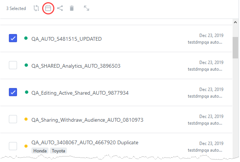Click the 3 Selected label

pyautogui.click(x=16, y=9)
